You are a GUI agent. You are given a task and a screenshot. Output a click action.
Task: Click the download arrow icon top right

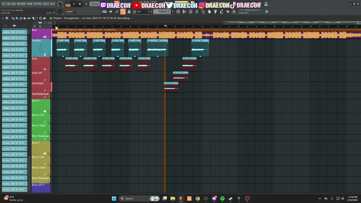point(266,4)
